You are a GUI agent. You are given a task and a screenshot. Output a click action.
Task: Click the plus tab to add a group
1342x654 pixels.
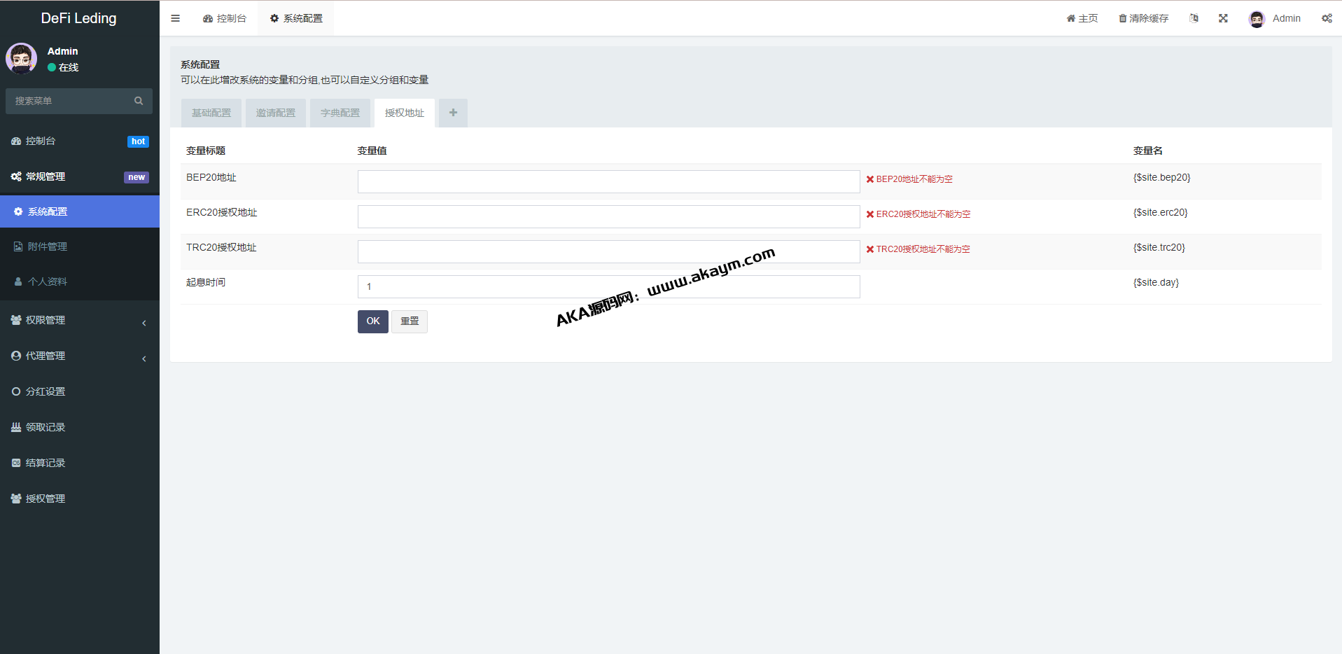pyautogui.click(x=453, y=113)
